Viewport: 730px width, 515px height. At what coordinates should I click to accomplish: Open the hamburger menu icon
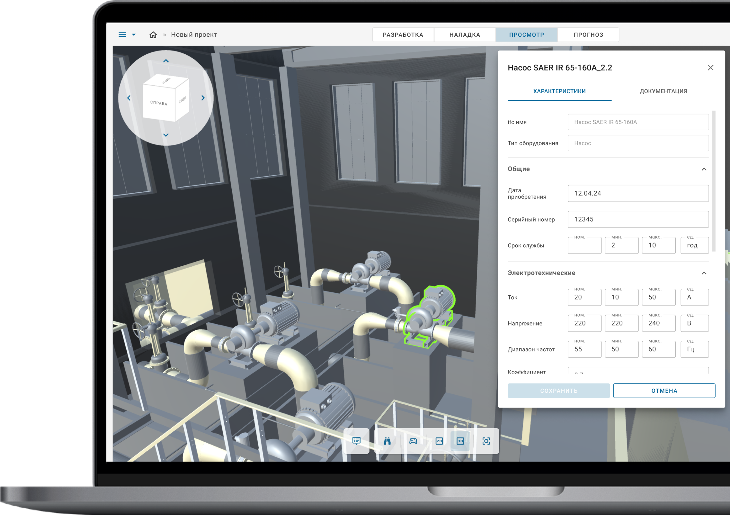pos(122,35)
